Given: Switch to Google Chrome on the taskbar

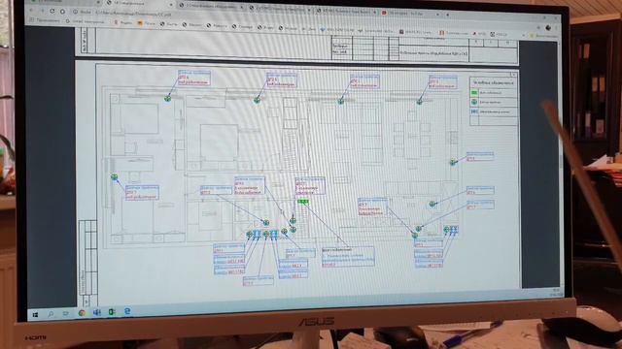Looking at the screenshot, I should (82, 313).
